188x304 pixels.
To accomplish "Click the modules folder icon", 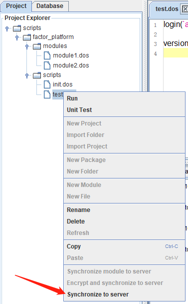I will (x=37, y=46).
